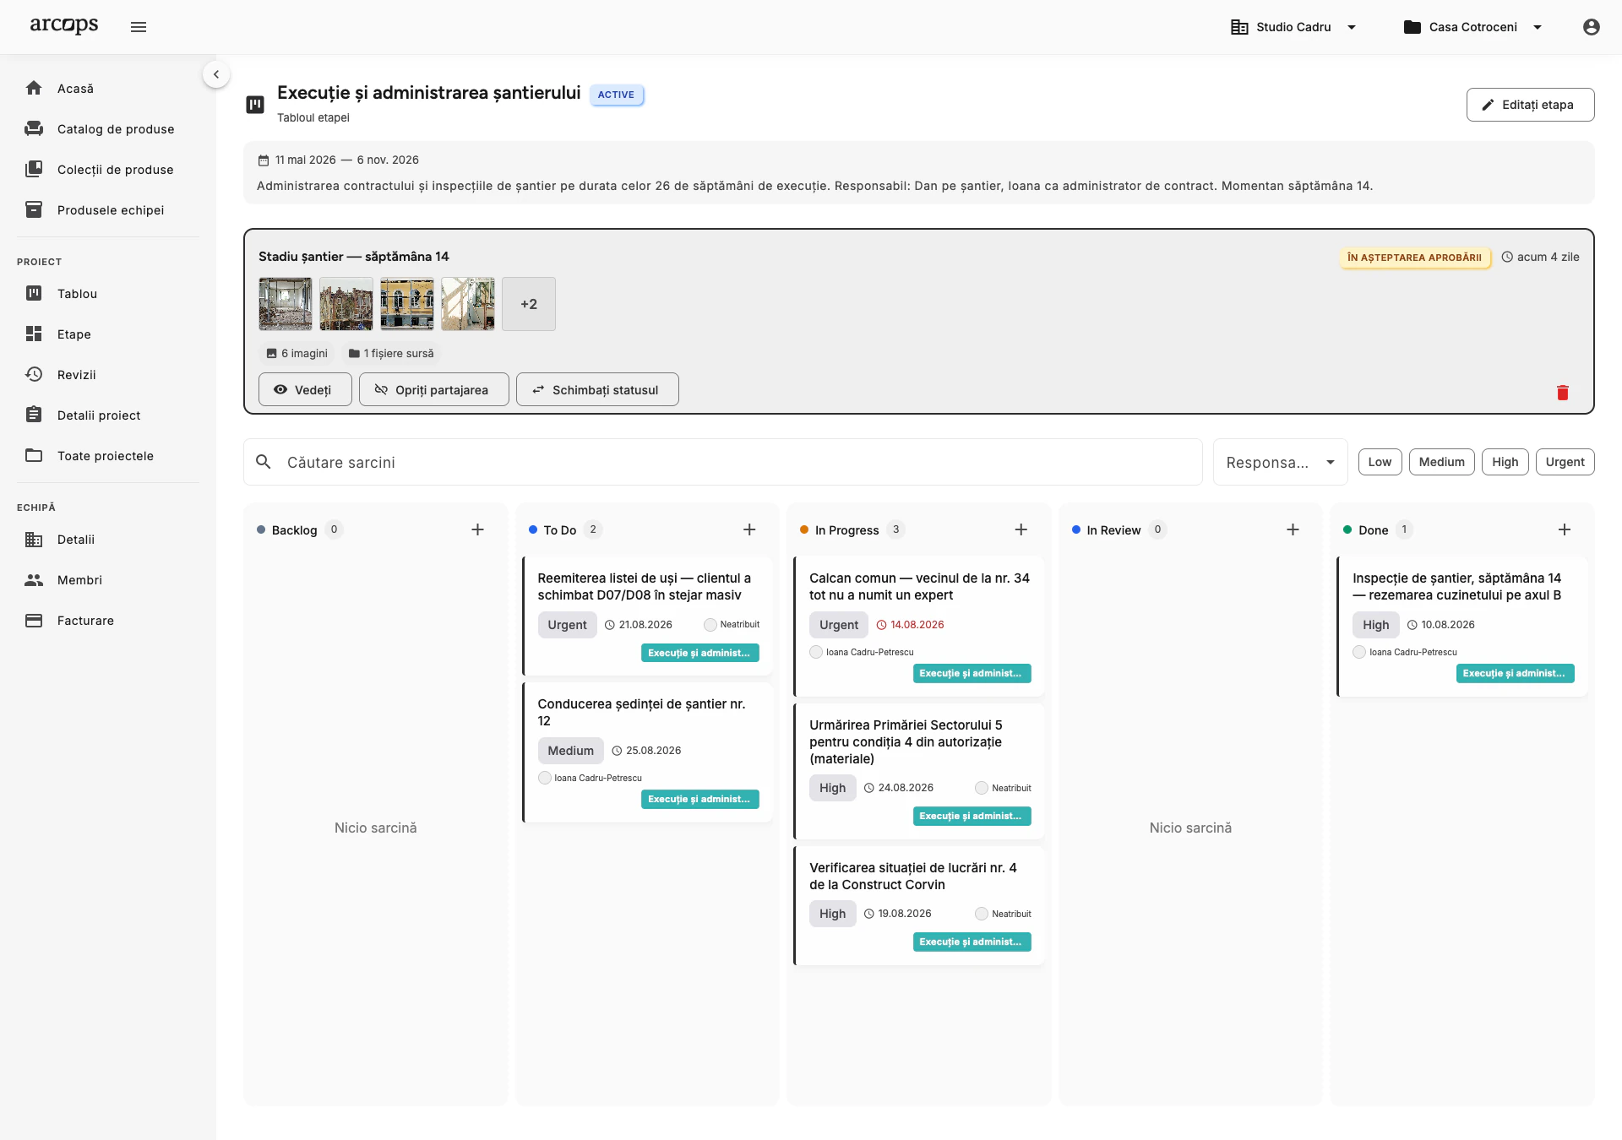This screenshot has height=1140, width=1622.
Task: Click the Medium badge on Conducerea ședinței card
Action: click(570, 751)
